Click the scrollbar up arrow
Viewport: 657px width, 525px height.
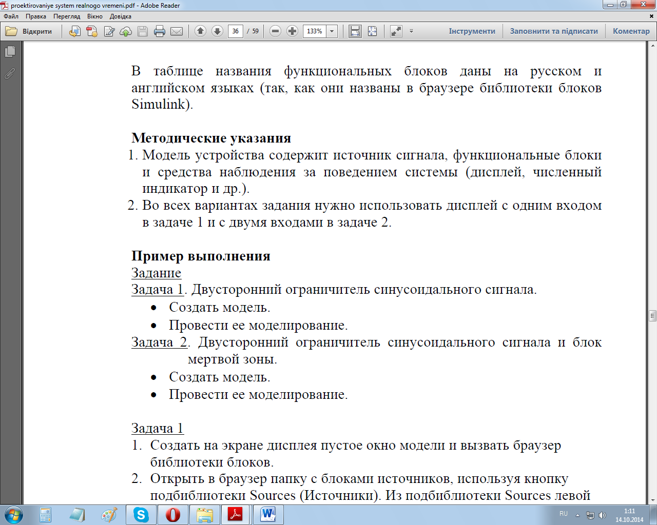652,45
